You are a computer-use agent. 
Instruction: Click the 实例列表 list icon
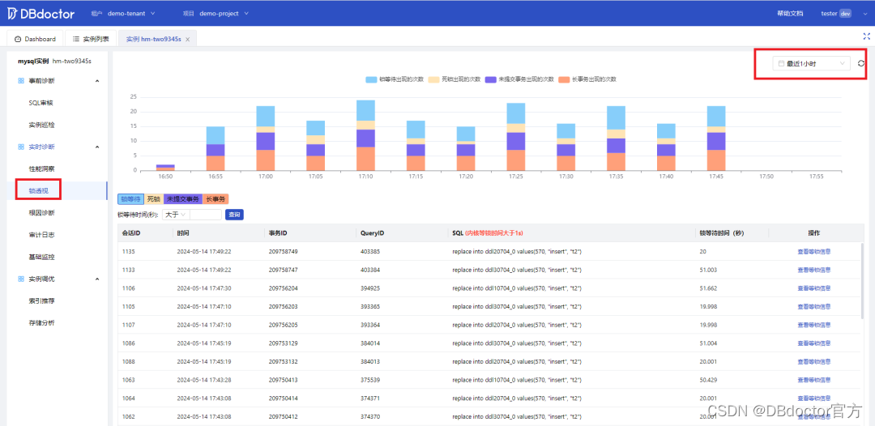tap(76, 39)
